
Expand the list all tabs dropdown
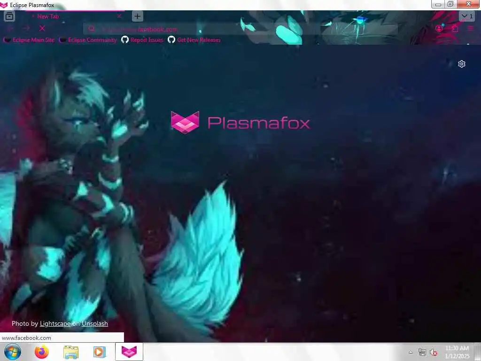pos(467,16)
